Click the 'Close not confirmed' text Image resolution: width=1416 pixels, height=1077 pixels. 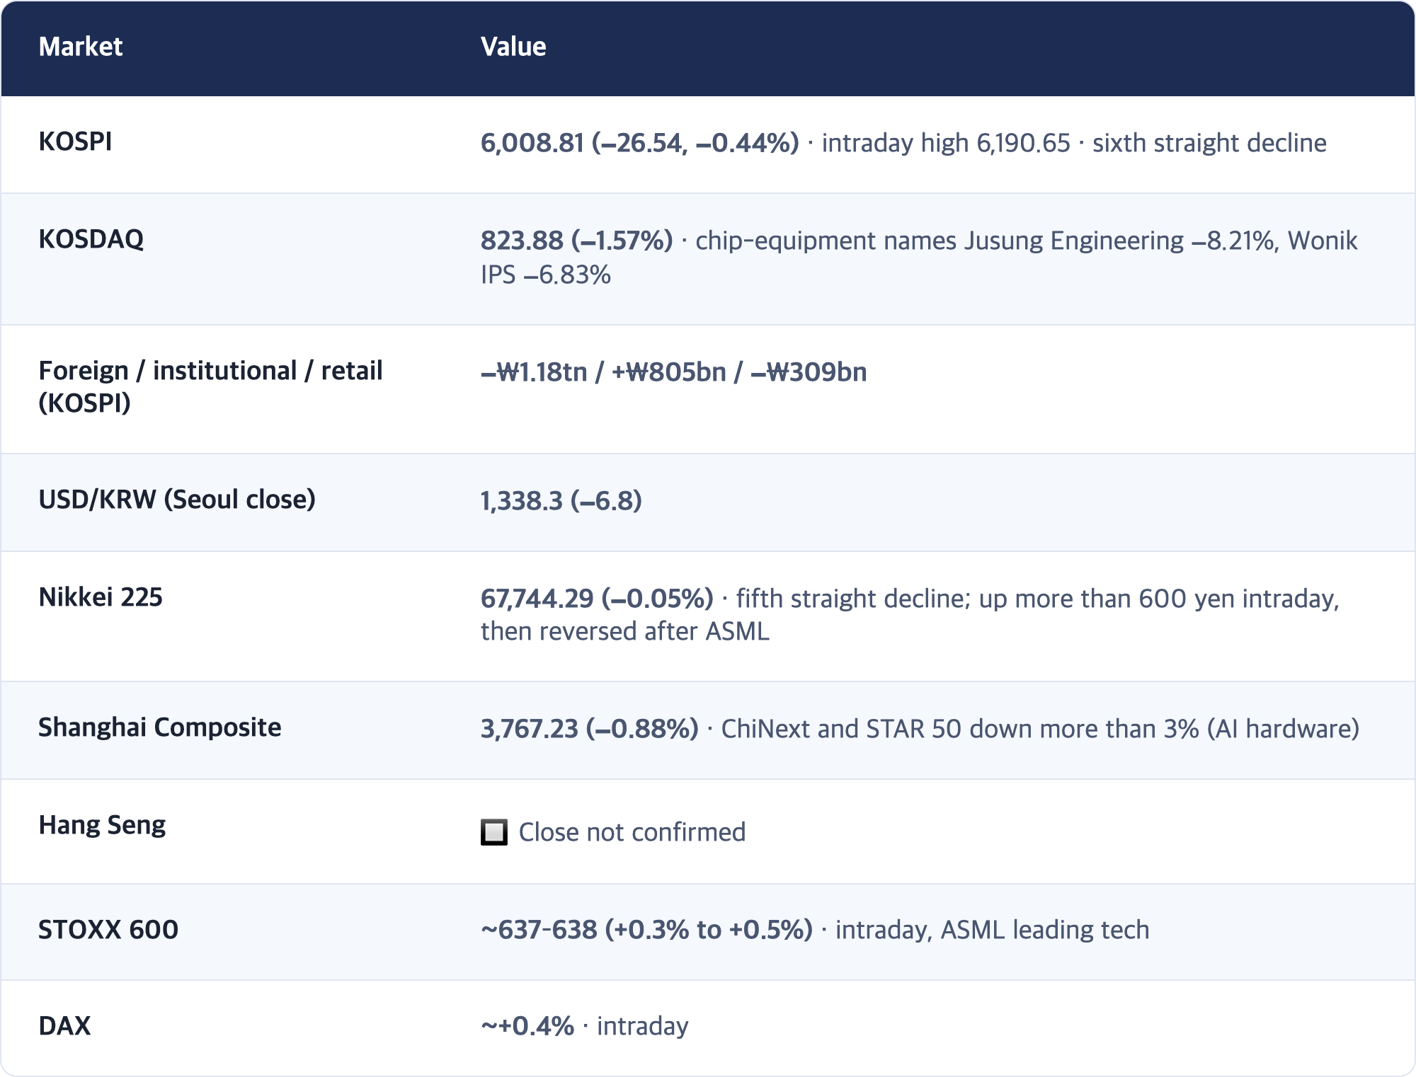tap(632, 832)
